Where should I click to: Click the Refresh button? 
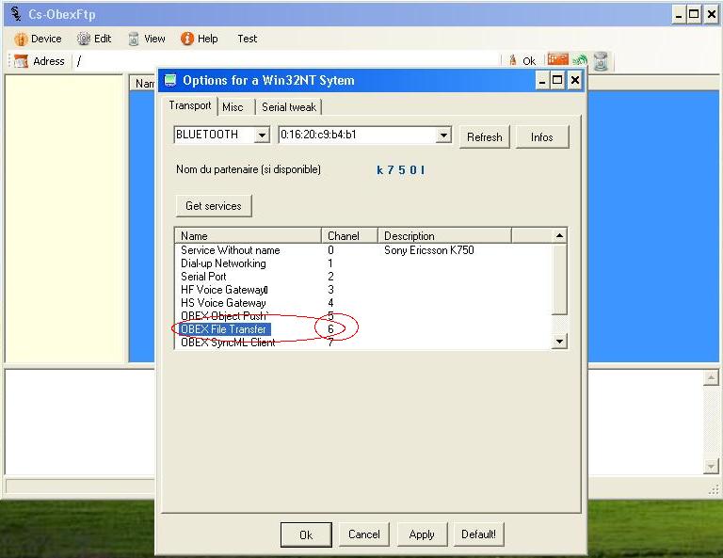(x=484, y=137)
